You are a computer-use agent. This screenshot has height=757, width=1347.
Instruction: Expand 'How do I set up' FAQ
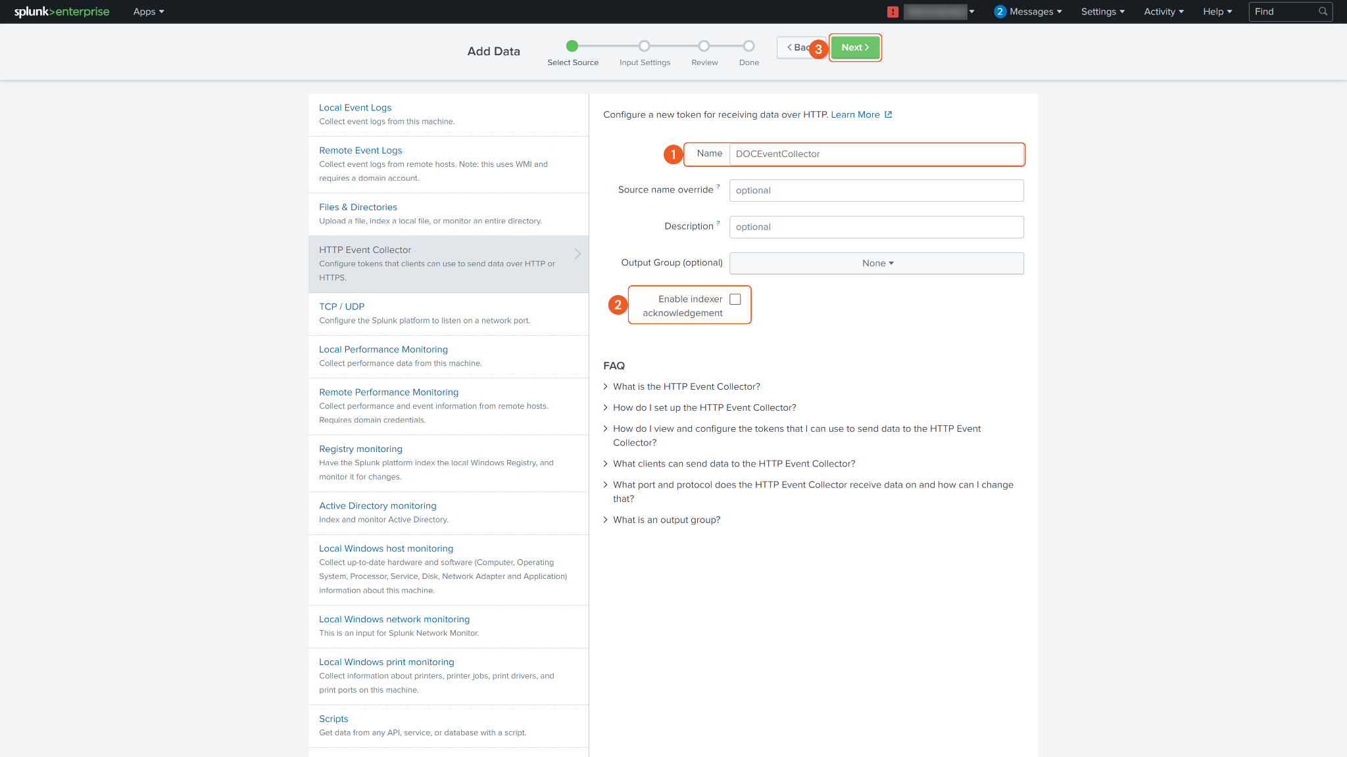704,407
